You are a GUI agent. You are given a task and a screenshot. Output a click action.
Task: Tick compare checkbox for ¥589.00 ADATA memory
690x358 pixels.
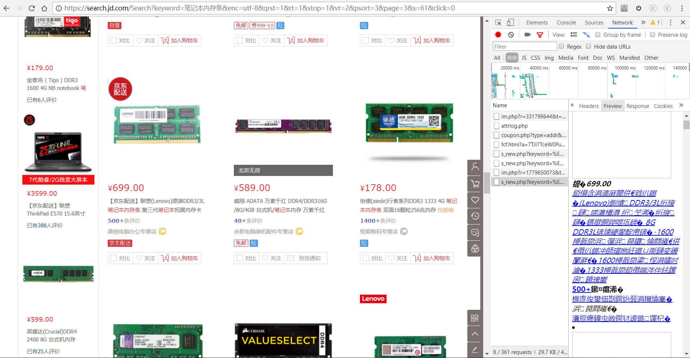pos(240,258)
